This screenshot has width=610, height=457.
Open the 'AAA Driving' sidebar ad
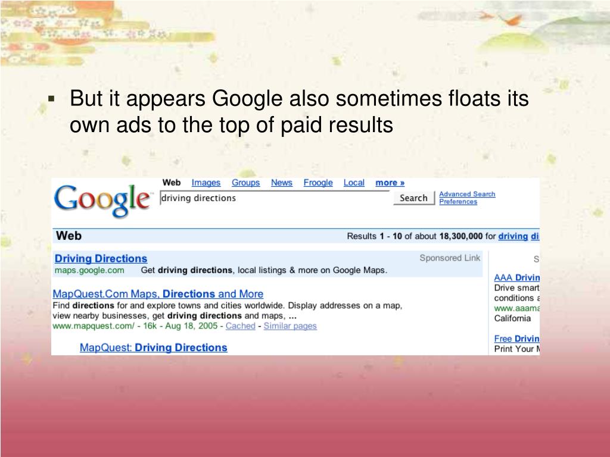pos(516,278)
